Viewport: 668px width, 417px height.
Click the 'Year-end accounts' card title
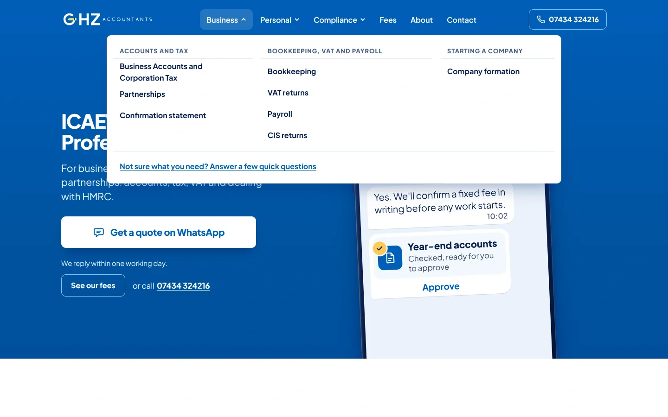(x=452, y=245)
